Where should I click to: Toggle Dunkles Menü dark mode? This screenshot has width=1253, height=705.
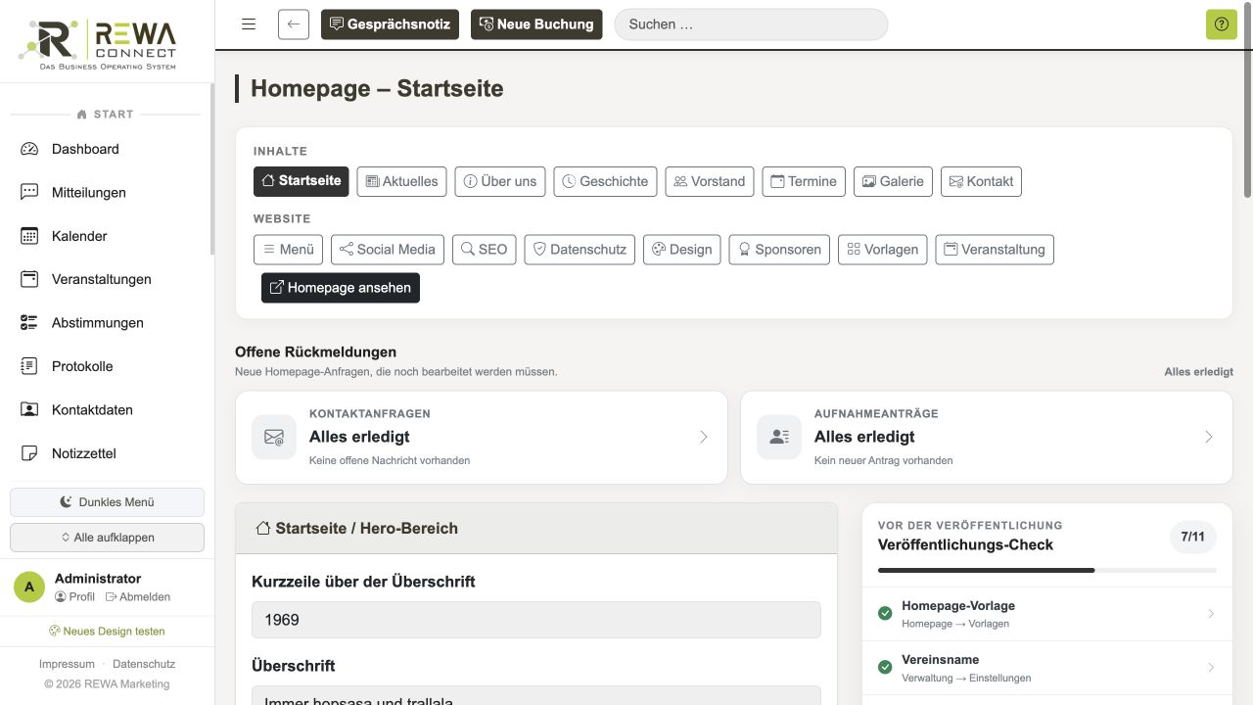pos(107,502)
